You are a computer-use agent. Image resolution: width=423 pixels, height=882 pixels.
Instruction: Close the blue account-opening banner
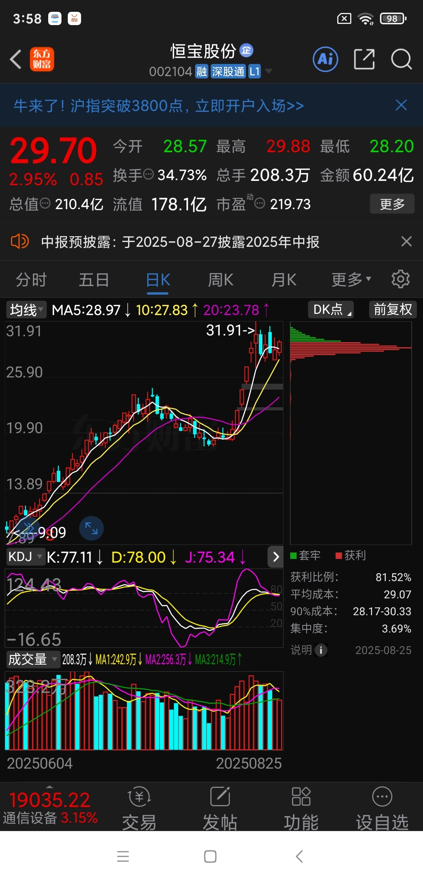pos(401,105)
